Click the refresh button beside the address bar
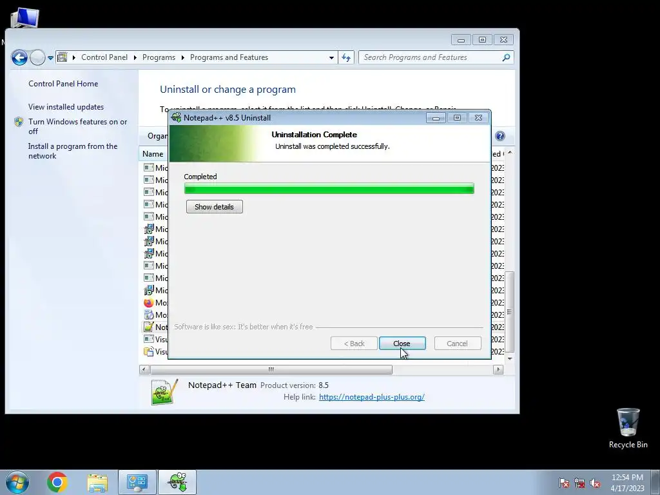Viewport: 660px width, 495px height. [346, 57]
